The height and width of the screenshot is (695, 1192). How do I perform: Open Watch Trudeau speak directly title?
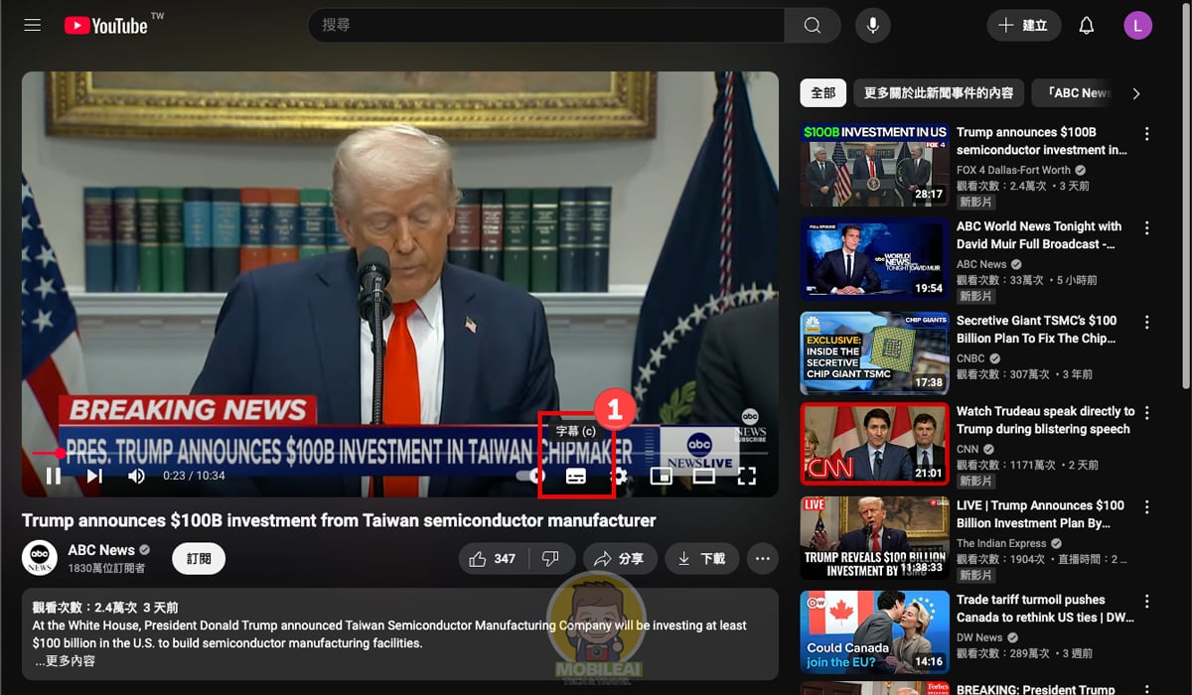point(1046,420)
